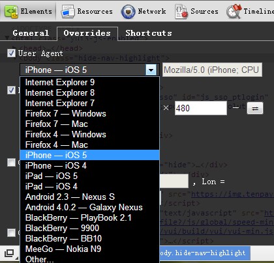Viewport: 274px width, 263px height.
Task: Choose BlackBerry — 9900
Action: pyautogui.click(x=89, y=228)
